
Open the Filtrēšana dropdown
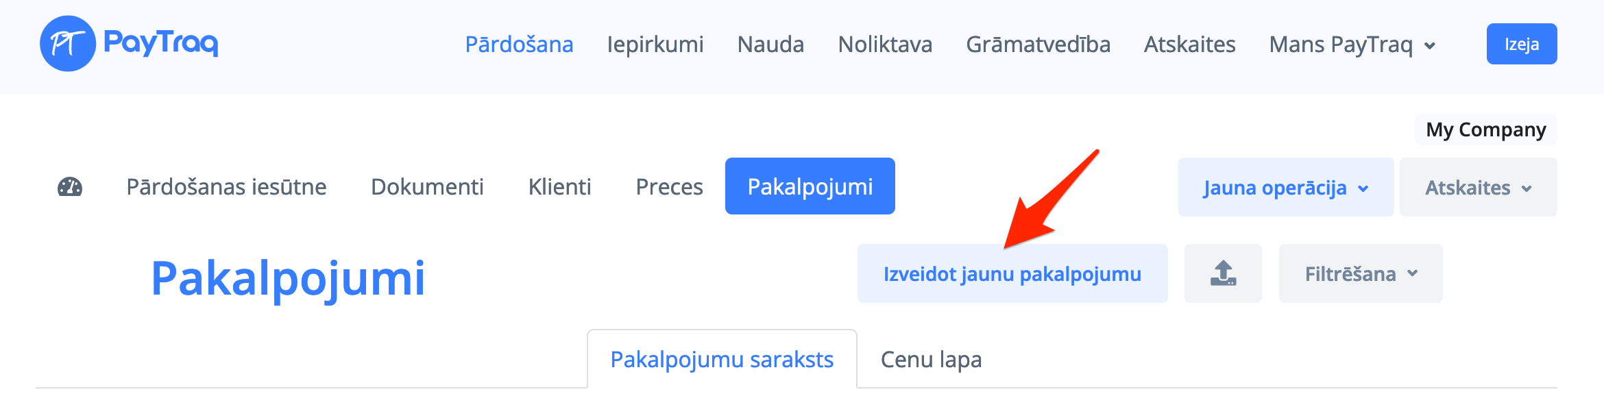pyautogui.click(x=1361, y=274)
